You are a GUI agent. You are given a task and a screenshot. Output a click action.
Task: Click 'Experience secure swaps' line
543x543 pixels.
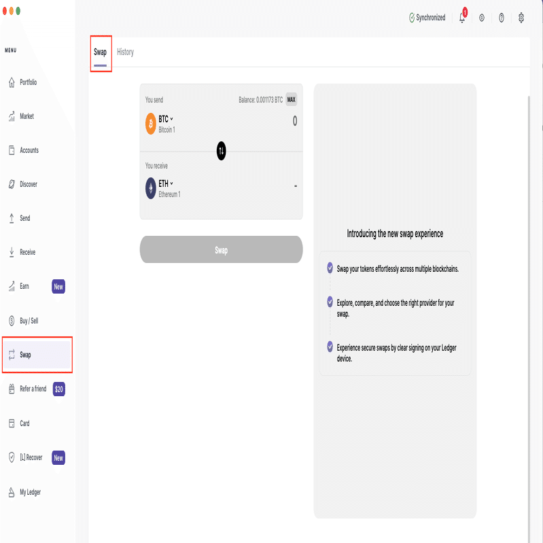click(x=396, y=353)
